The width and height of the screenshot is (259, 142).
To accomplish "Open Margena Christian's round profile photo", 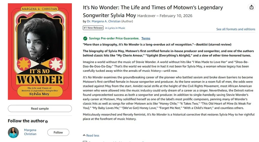I will pos(13,132).
